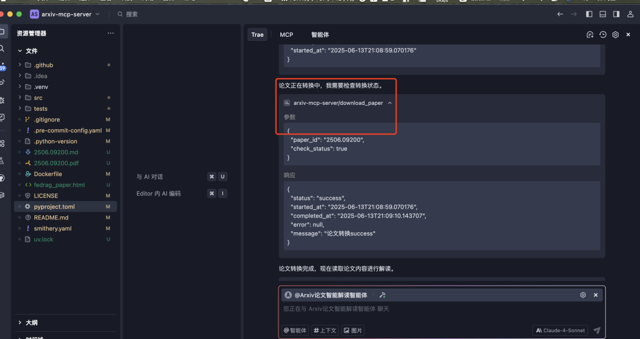Click the #上下文 context button
Image resolution: width=640 pixels, height=339 pixels.
[x=325, y=331]
